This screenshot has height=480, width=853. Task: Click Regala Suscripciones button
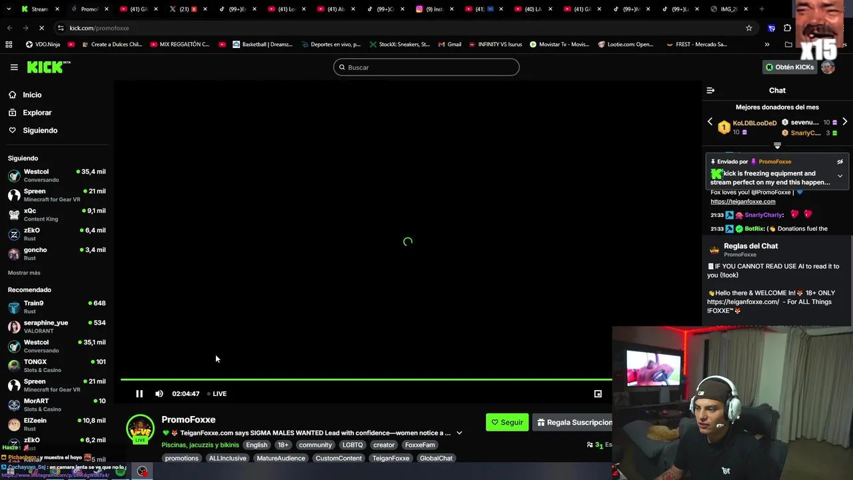[x=573, y=422]
